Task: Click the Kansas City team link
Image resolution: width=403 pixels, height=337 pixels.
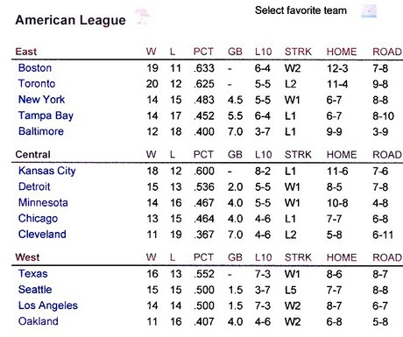Action: (46, 171)
